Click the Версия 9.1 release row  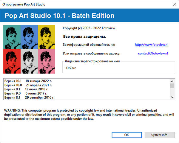26,89
